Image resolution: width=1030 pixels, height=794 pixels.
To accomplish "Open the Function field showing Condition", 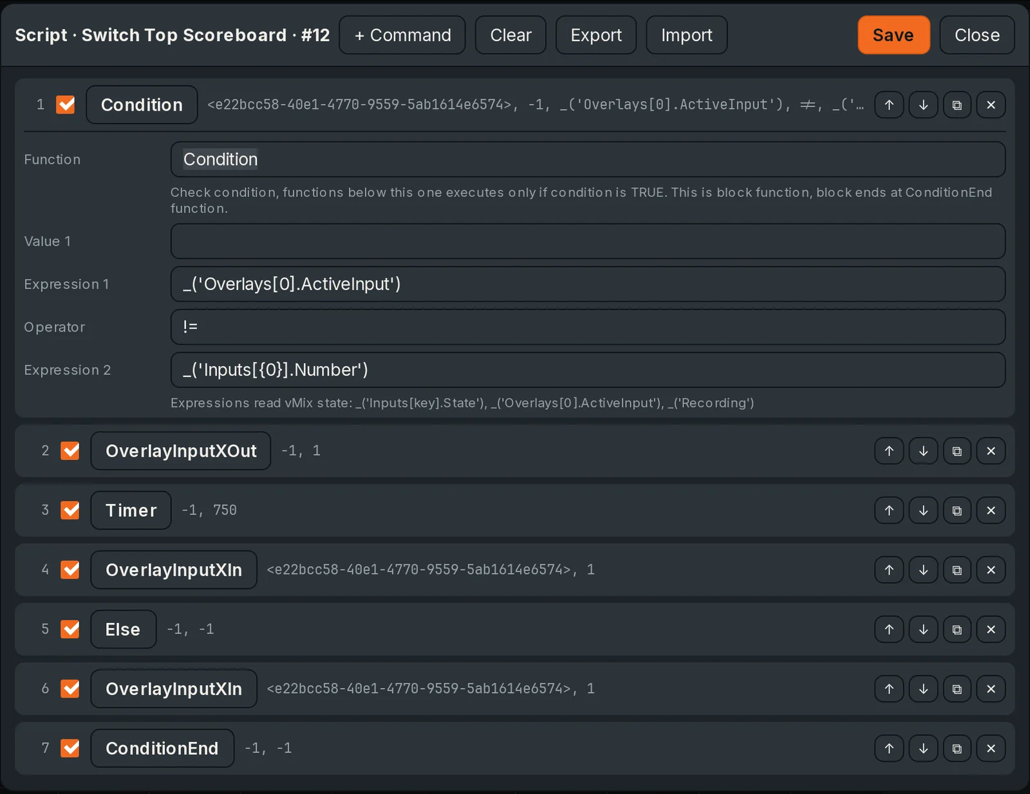I will 588,160.
